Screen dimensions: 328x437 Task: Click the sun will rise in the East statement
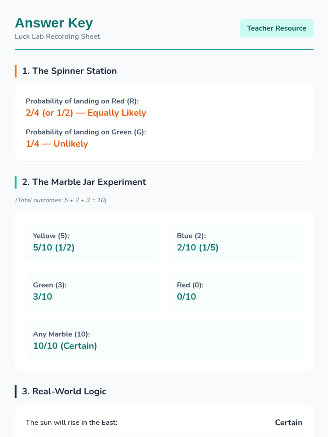[x=71, y=423]
